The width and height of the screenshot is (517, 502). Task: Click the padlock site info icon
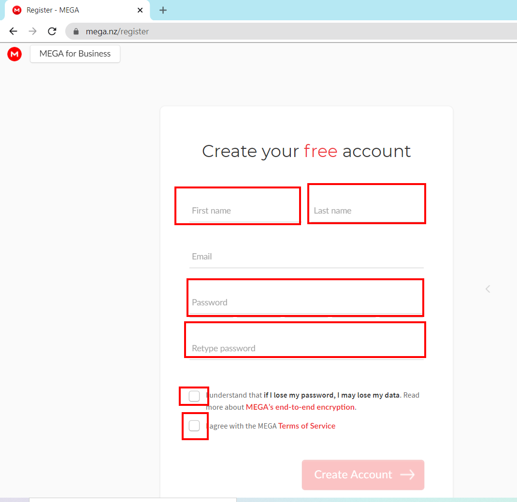click(76, 31)
